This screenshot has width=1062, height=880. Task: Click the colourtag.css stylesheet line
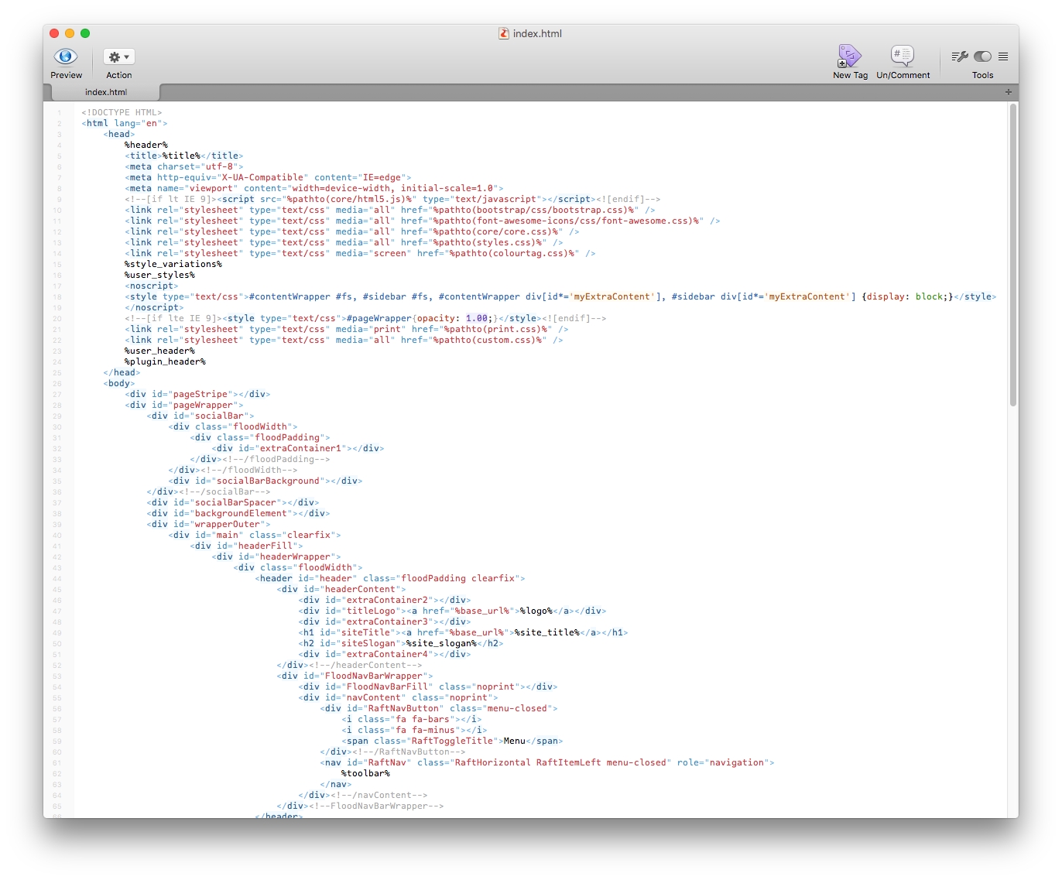(x=360, y=253)
